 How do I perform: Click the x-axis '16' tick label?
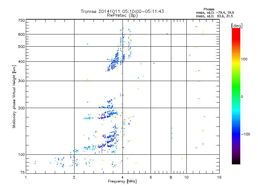[x=219, y=177]
